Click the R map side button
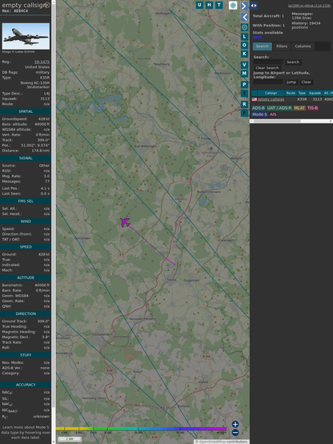This screenshot has height=444, width=333. coord(244,104)
